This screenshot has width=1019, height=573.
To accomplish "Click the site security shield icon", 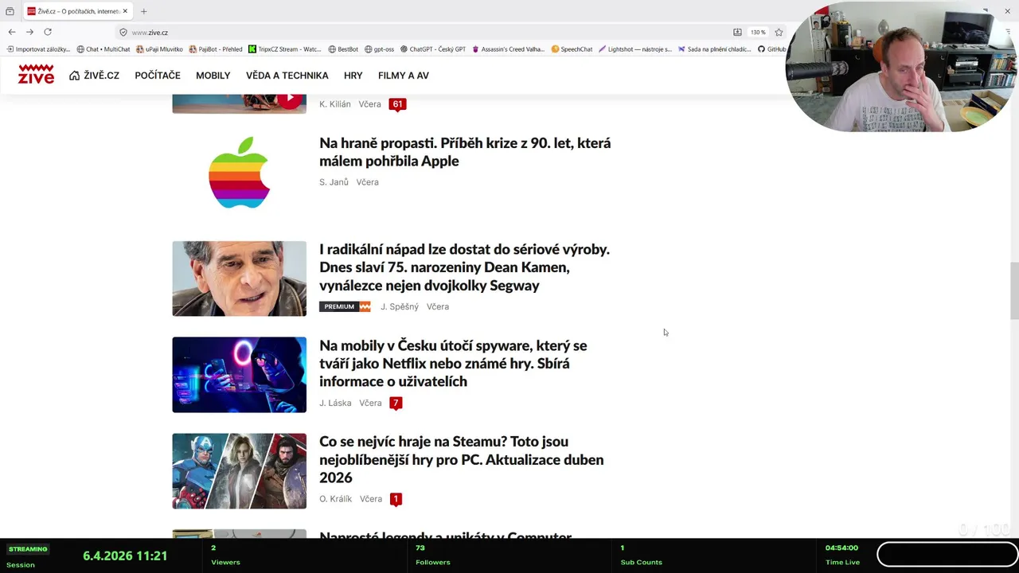I will coord(123,33).
